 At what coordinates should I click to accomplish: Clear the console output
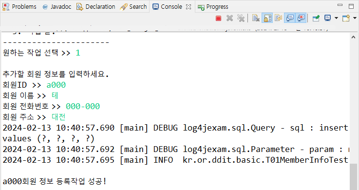[x=256, y=19]
